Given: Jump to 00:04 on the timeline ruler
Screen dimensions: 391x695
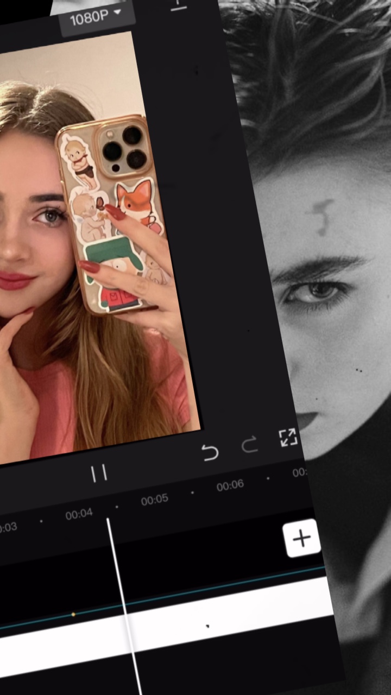Looking at the screenshot, I should click(79, 514).
